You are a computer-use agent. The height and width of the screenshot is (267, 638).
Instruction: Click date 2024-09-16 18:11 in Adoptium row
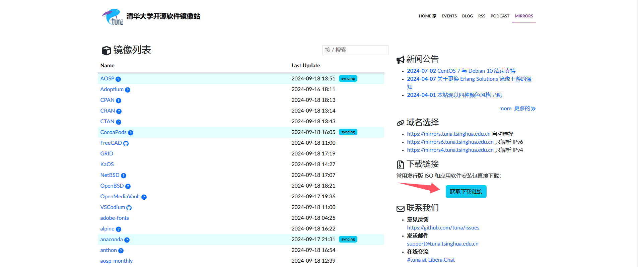pyautogui.click(x=313, y=89)
